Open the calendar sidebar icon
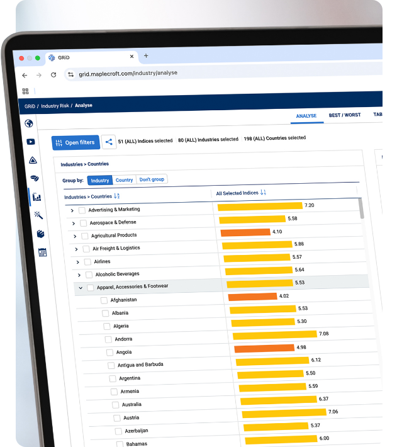The width and height of the screenshot is (397, 447). (x=42, y=252)
